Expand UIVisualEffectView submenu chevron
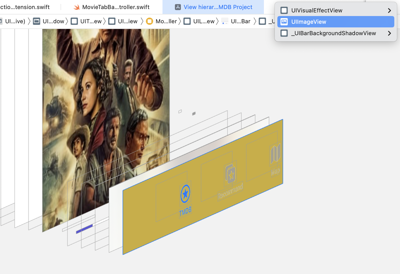Image resolution: width=400 pixels, height=274 pixels. tap(389, 10)
